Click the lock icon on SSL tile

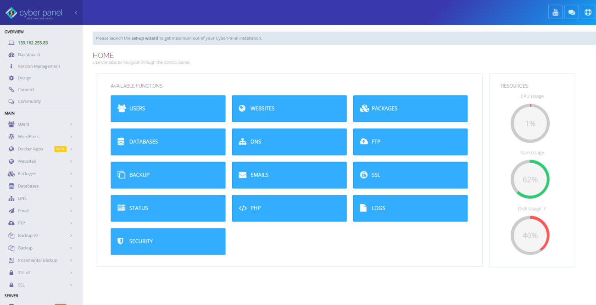(364, 175)
